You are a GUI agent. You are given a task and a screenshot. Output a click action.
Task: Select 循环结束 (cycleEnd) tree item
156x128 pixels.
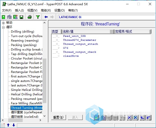(x=25, y=117)
